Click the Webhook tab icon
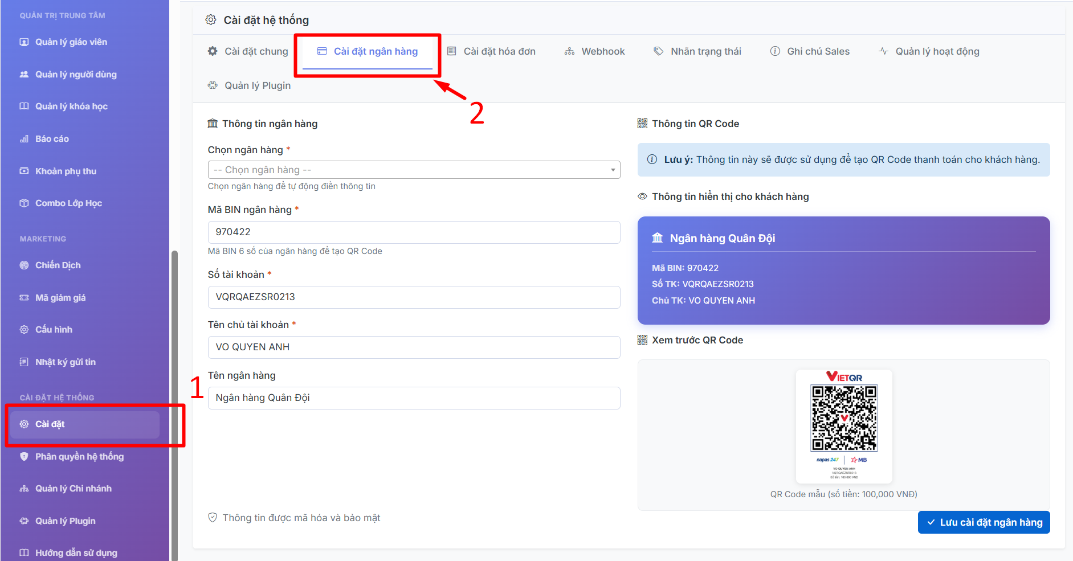Image resolution: width=1073 pixels, height=561 pixels. [x=569, y=51]
